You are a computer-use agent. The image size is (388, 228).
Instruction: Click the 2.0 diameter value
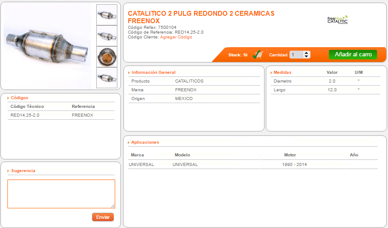[332, 81]
